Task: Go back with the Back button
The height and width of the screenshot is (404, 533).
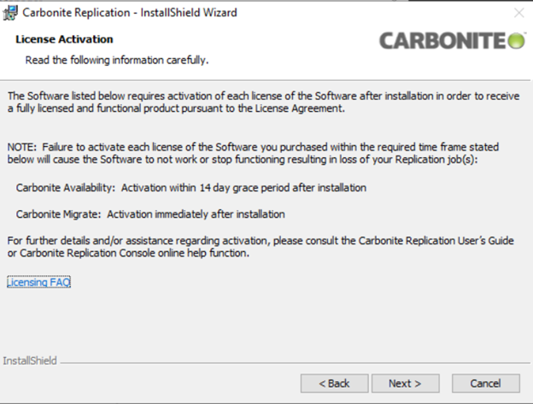Action: (x=334, y=384)
